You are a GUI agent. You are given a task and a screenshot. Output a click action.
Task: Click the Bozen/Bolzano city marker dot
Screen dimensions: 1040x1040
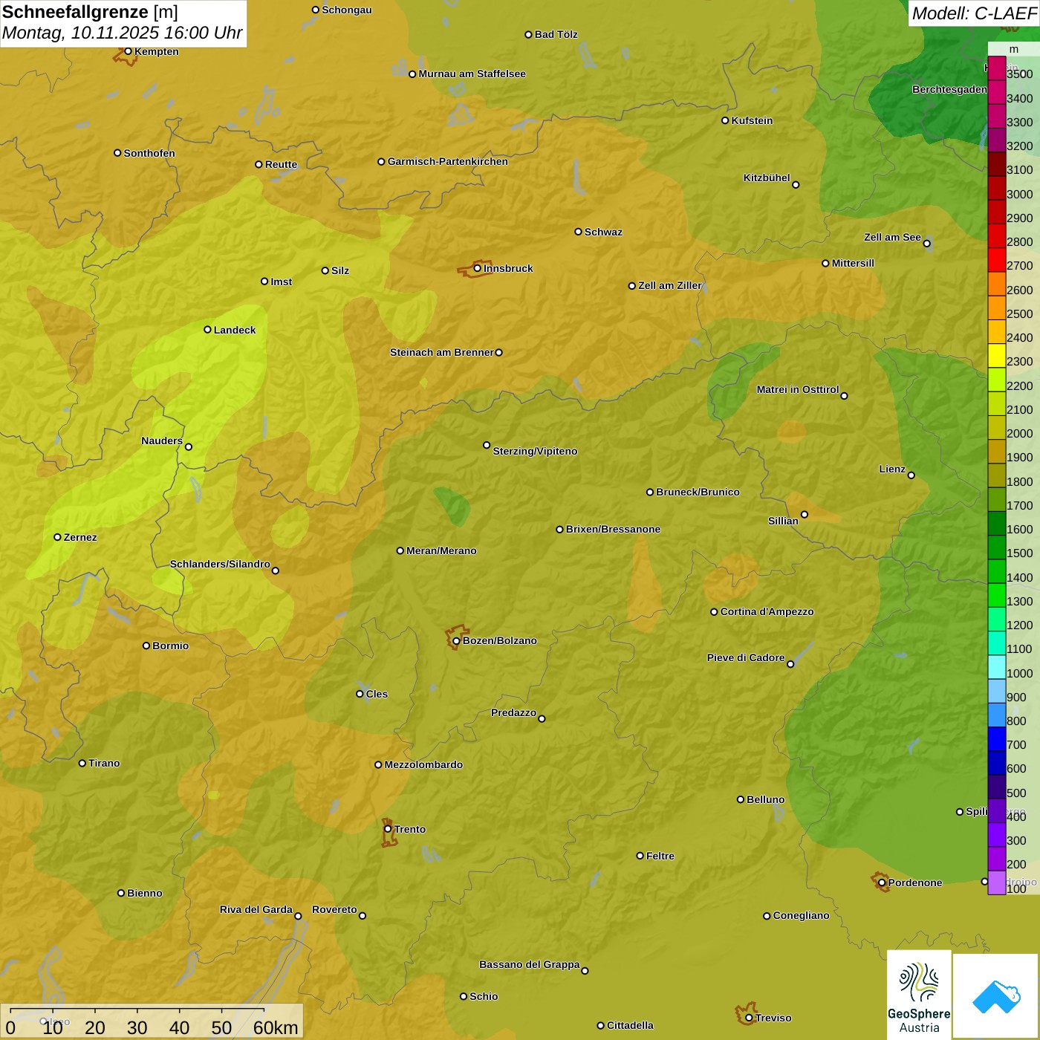point(456,641)
